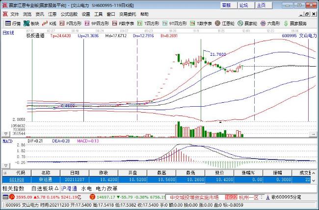Open the T数字表 tool
319x210 pixels.
pyautogui.click(x=201, y=23)
